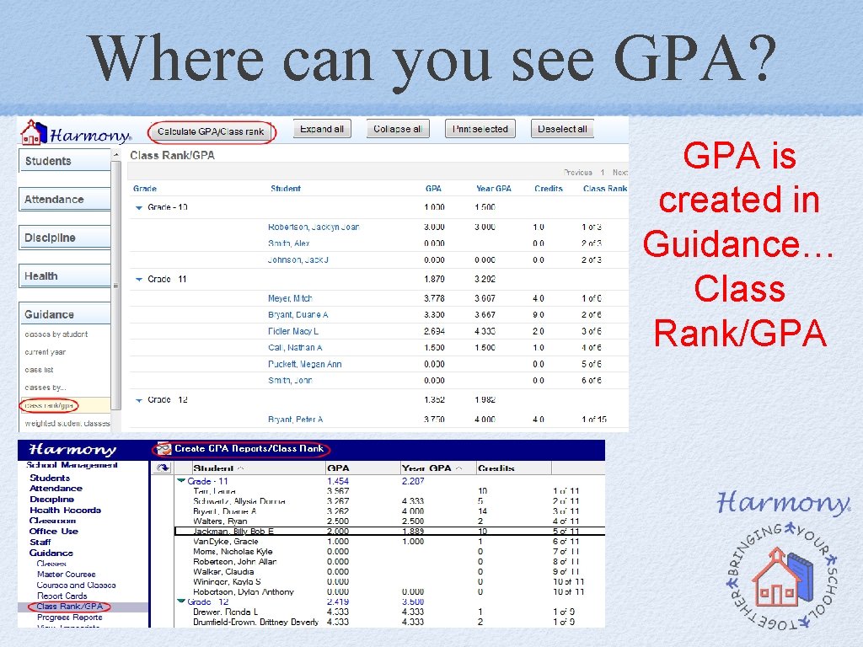Collapse Grade - 11 in lower report
Viewport: 863px width, 647px height.
pos(180,481)
